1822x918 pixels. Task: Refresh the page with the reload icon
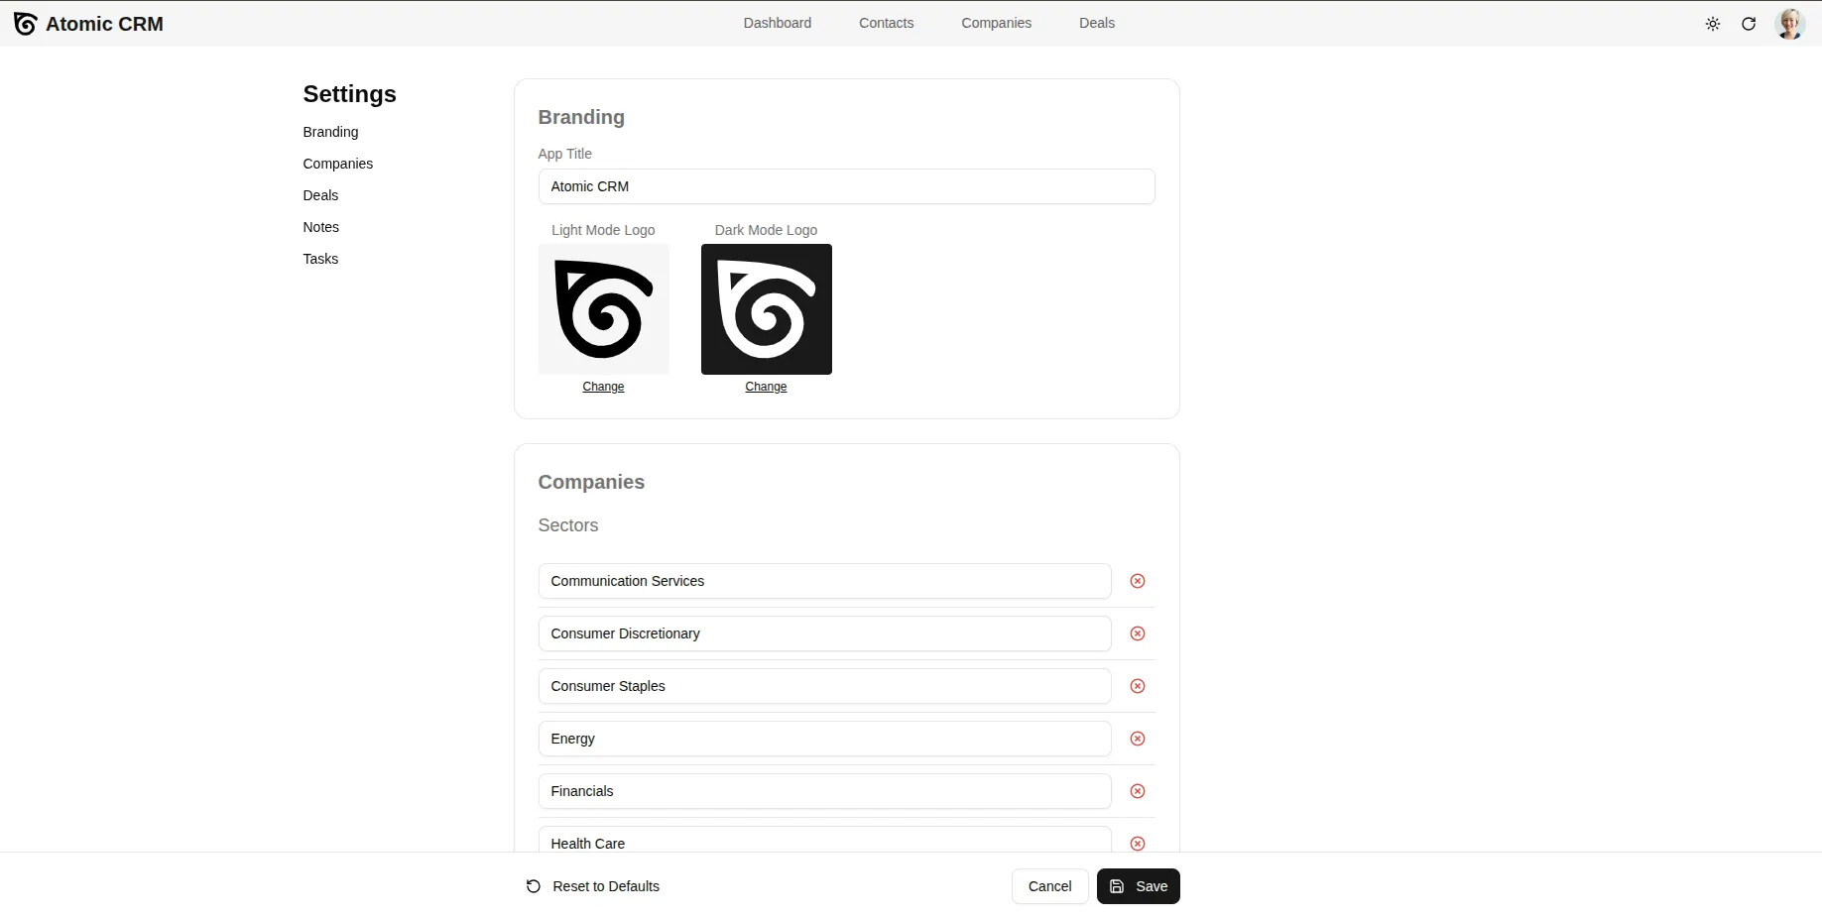click(x=1749, y=23)
